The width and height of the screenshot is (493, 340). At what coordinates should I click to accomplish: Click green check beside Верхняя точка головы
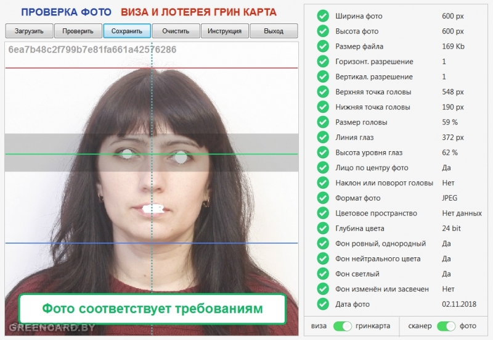pos(323,91)
